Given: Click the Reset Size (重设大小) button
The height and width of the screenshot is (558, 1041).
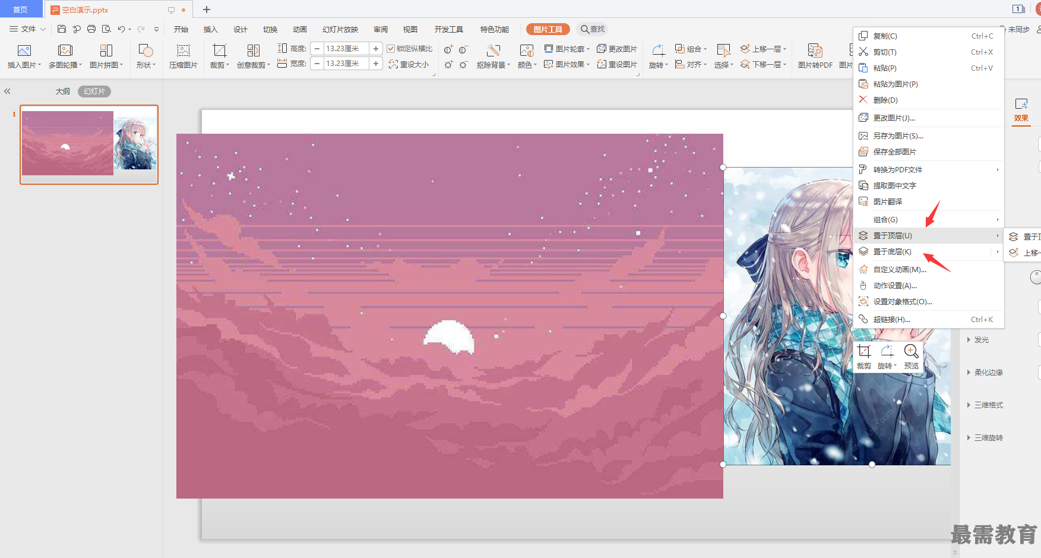Looking at the screenshot, I should pyautogui.click(x=409, y=64).
